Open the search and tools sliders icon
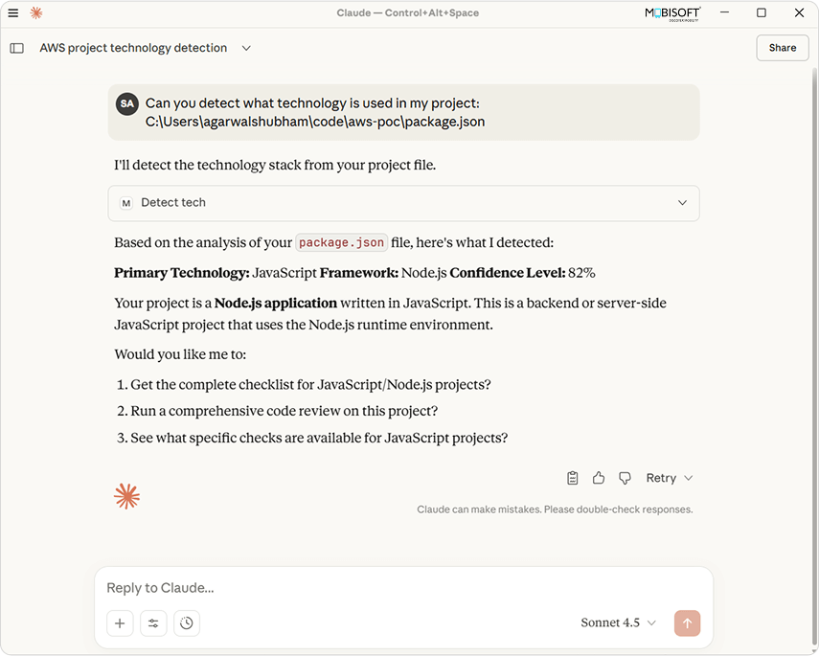Screen dimensions: 819x656 pos(153,623)
